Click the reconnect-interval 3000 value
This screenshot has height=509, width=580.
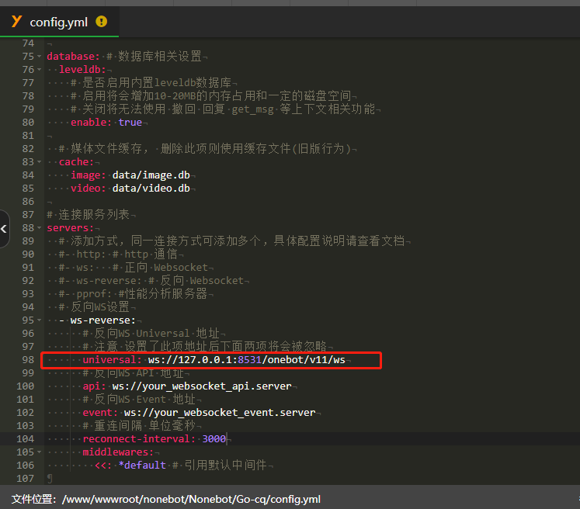coord(214,439)
